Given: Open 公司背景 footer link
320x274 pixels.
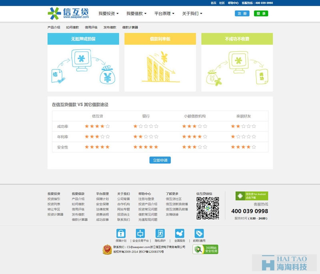Looking at the screenshot, I should tap(124, 199).
